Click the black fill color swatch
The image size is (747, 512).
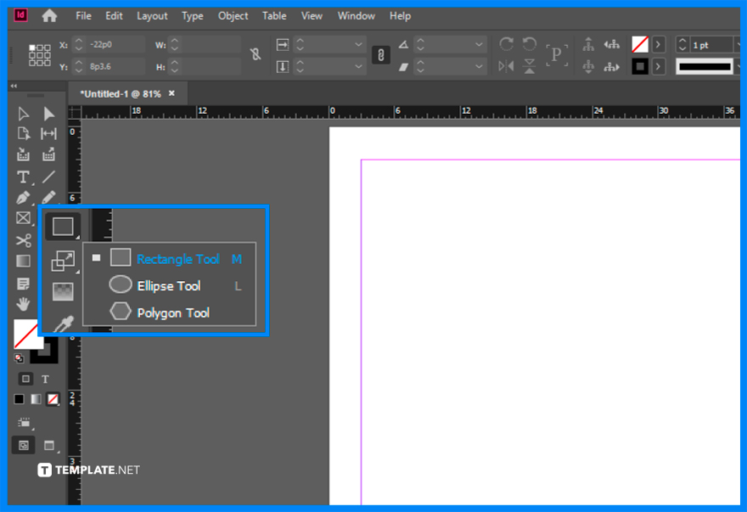pos(19,399)
